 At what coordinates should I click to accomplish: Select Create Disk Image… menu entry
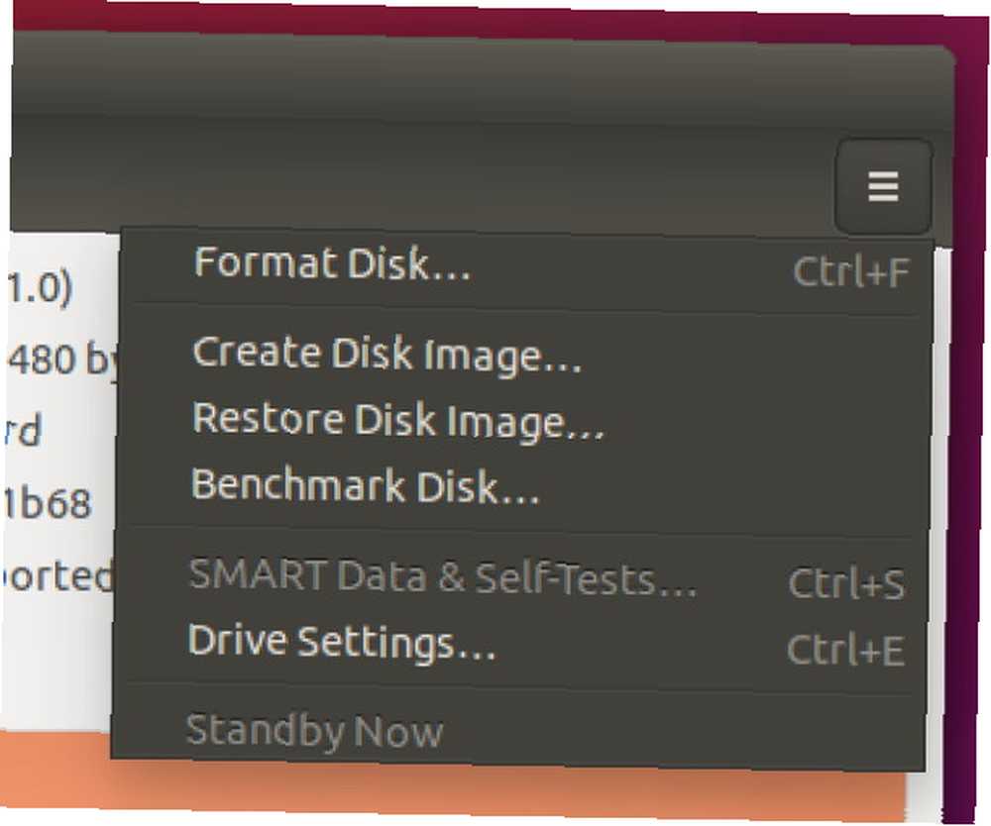click(386, 355)
